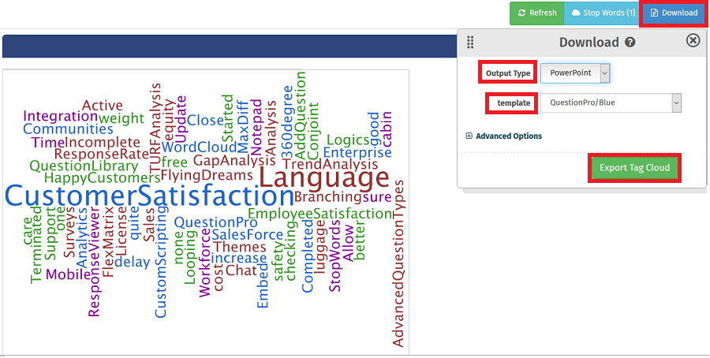Viewport: 710px width, 358px height.
Task: Click the Advanced Options label
Action: pyautogui.click(x=509, y=136)
